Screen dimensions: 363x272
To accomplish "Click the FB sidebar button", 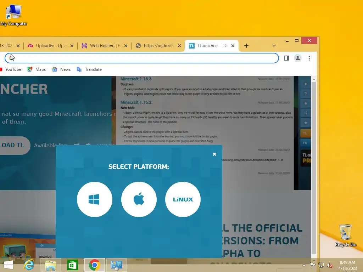I will 305,143.
